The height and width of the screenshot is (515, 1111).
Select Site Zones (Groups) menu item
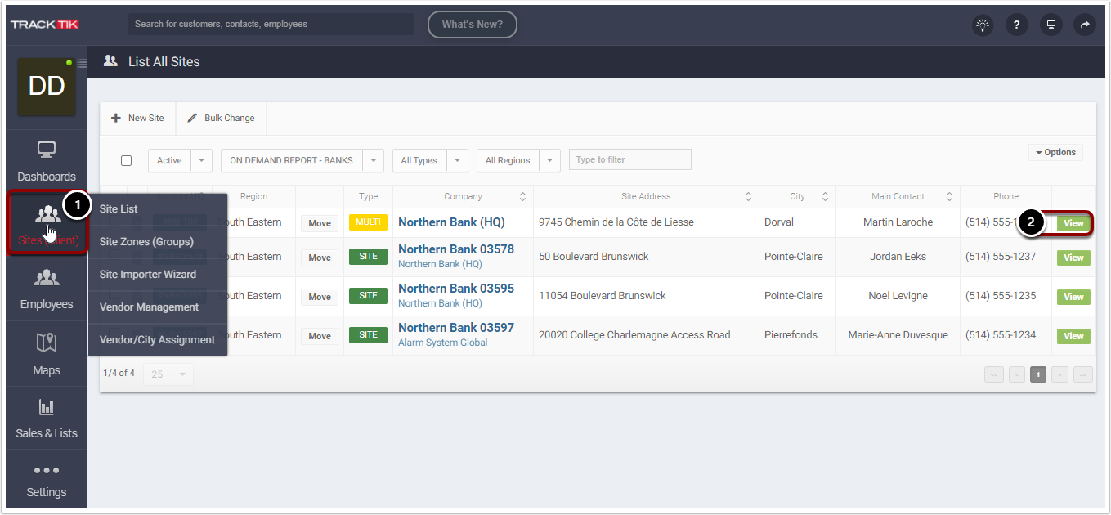(146, 242)
